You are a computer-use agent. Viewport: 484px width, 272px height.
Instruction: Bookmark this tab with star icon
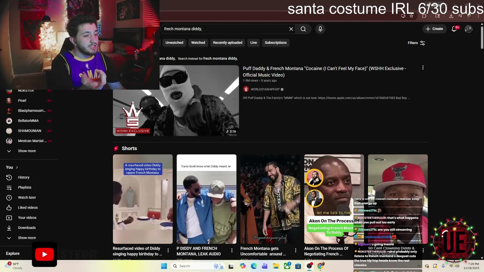[411, 16]
